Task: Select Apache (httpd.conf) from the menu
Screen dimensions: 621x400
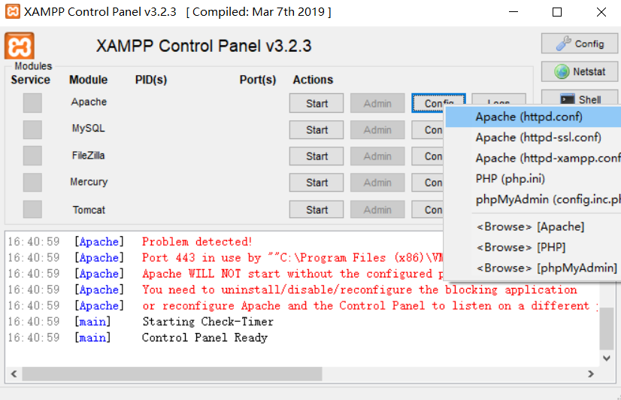Action: point(533,117)
